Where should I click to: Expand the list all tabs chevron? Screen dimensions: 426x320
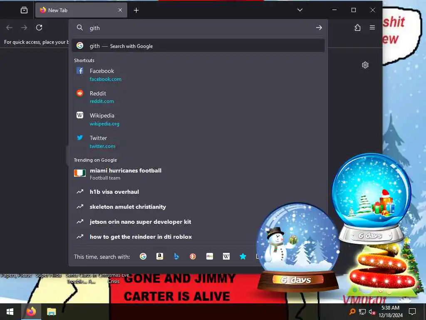(x=300, y=10)
